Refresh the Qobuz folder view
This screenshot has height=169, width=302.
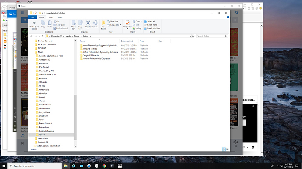click(193, 36)
